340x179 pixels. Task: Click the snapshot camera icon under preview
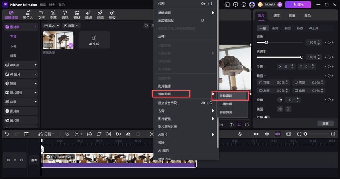(231, 125)
